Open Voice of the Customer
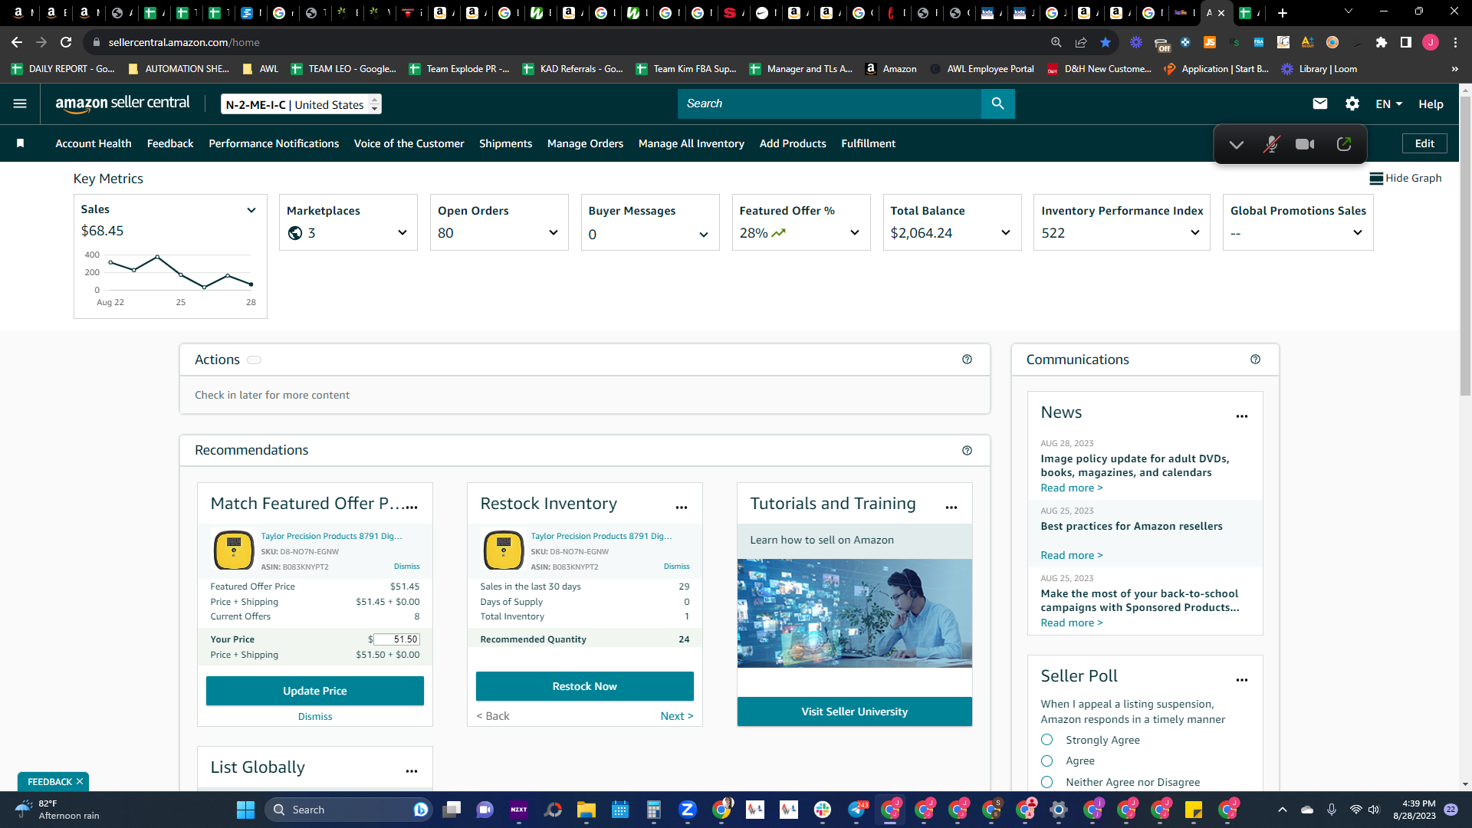This screenshot has height=828, width=1472. tap(409, 143)
